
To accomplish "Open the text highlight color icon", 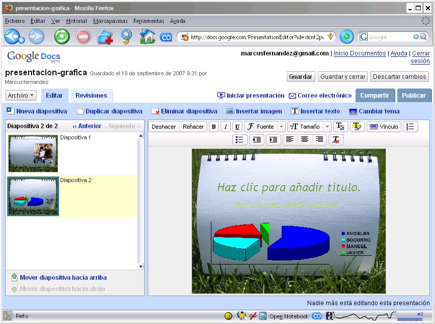I will click(x=357, y=127).
